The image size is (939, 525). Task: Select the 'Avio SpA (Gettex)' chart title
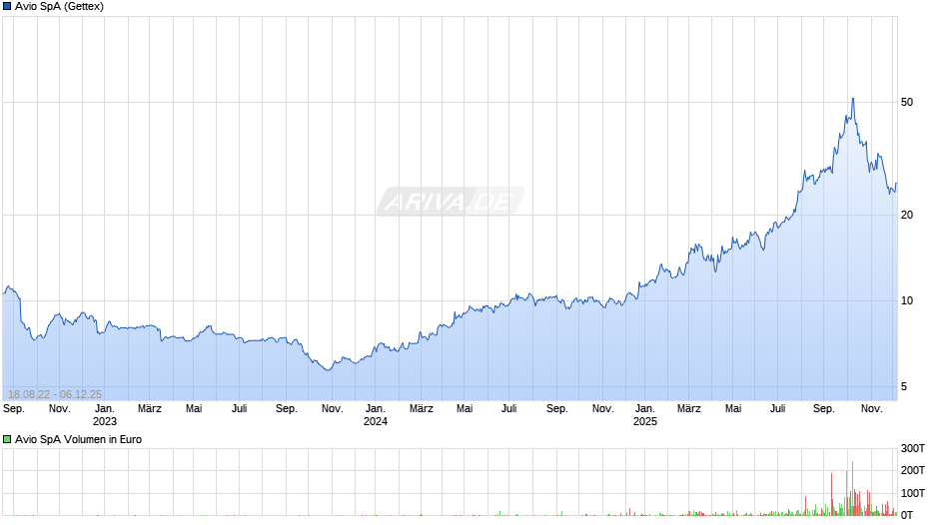pyautogui.click(x=59, y=7)
